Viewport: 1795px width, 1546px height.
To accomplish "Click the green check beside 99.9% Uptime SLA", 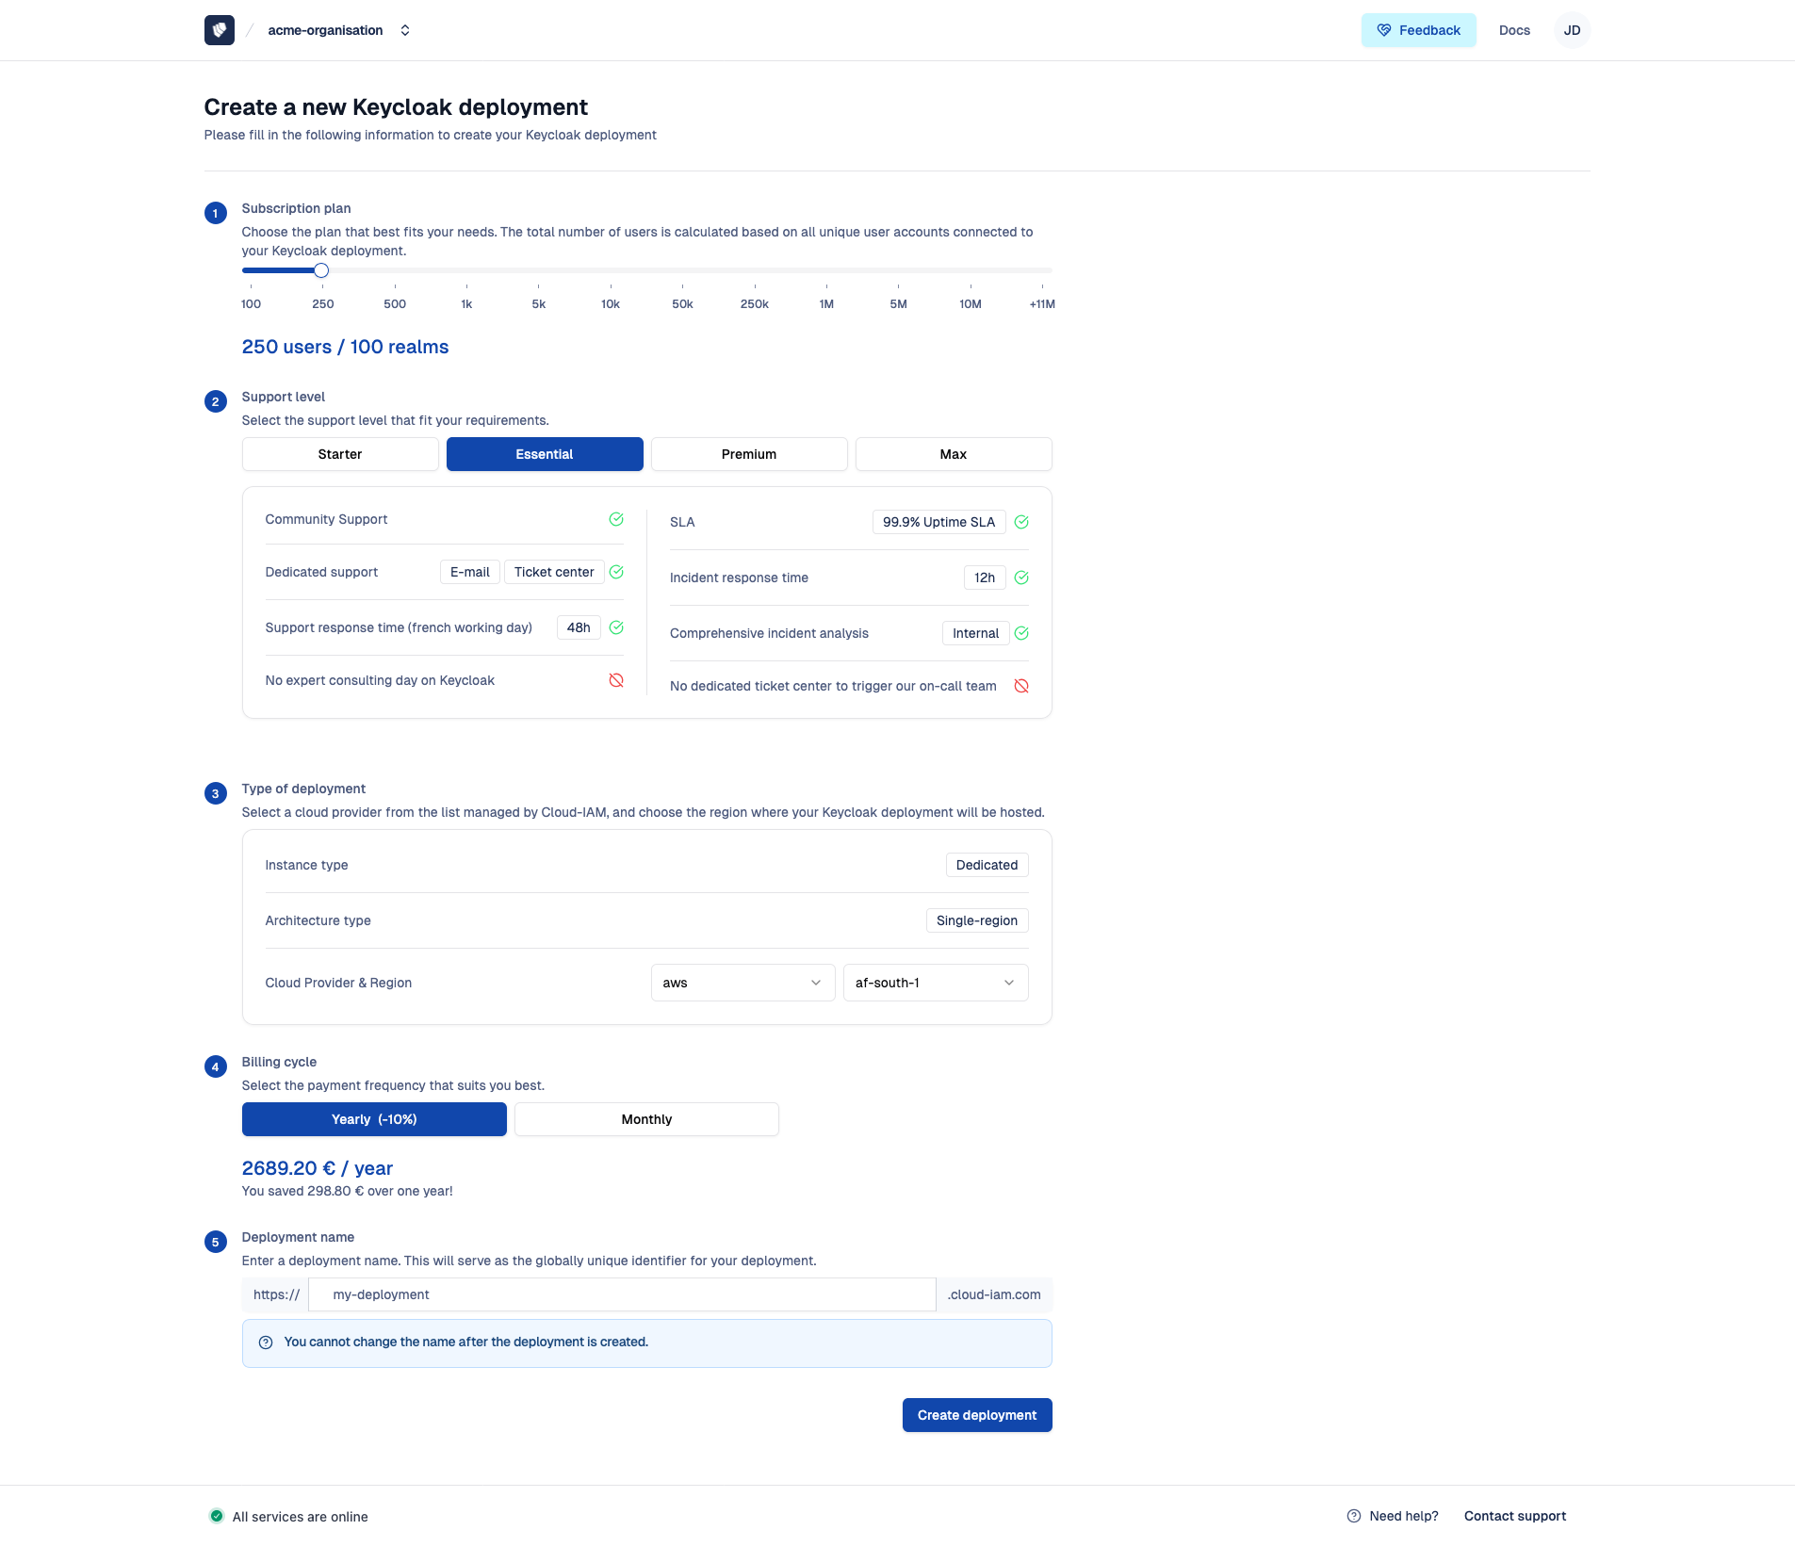I will point(1021,522).
